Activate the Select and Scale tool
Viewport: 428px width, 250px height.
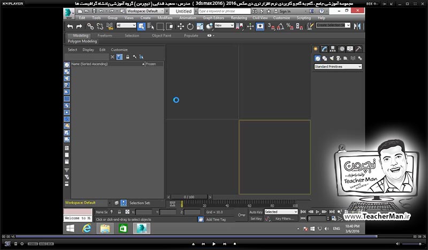[x=200, y=26]
